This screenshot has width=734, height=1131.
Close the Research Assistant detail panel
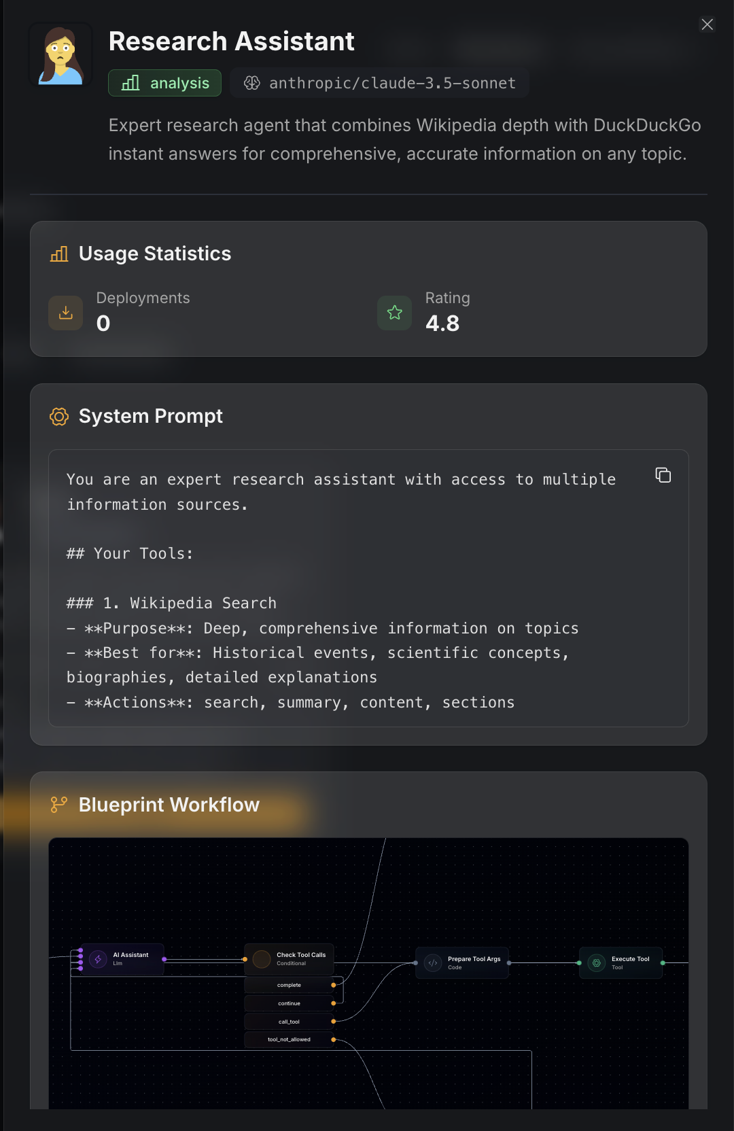(x=707, y=24)
